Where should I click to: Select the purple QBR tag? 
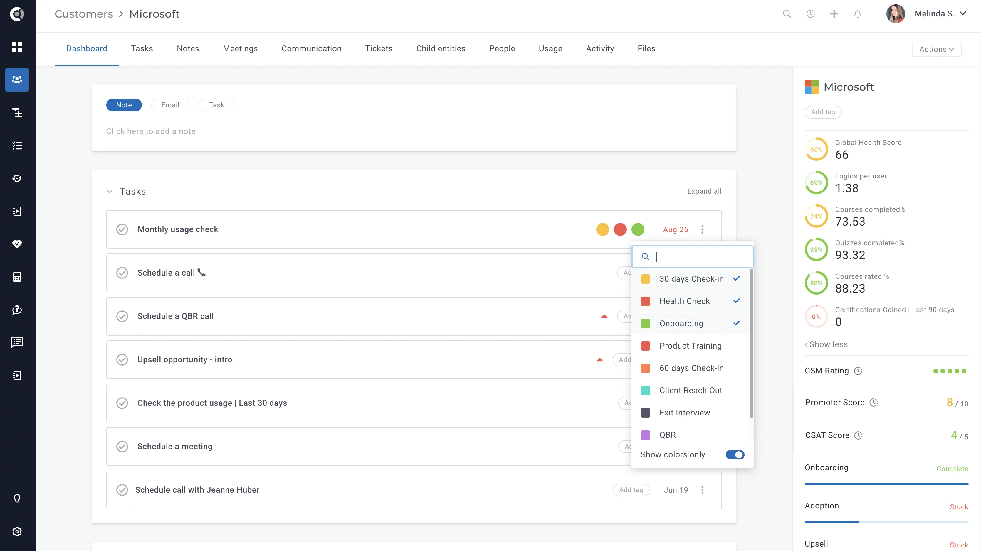[x=690, y=435]
